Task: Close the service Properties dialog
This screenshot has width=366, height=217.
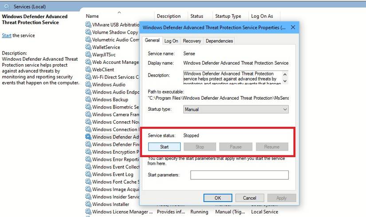Action: click(x=293, y=27)
